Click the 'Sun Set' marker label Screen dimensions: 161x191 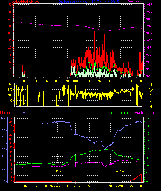(x=119, y=171)
